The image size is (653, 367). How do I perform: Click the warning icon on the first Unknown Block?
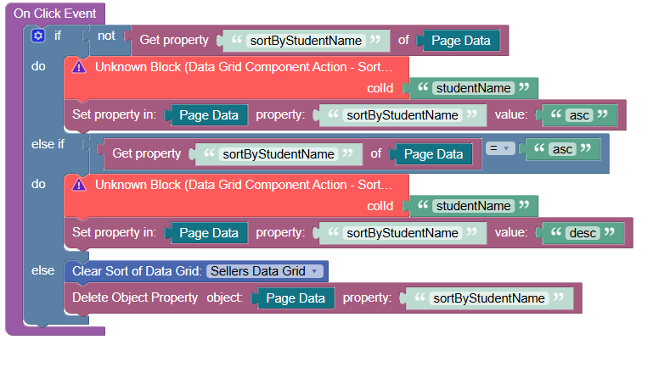coord(79,66)
